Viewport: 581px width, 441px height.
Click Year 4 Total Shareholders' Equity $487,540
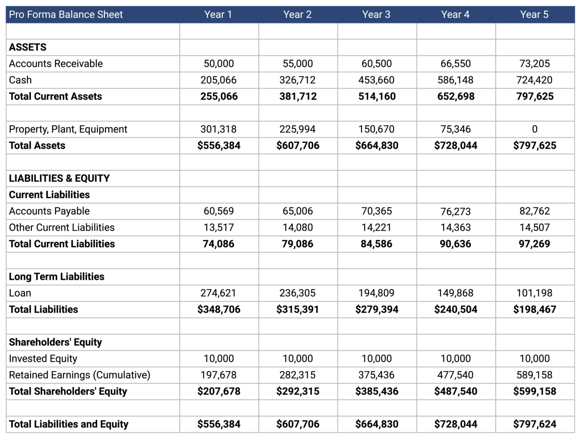(455, 392)
